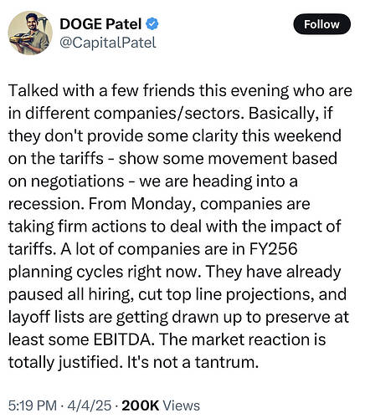Click the 5:19 PM timestamp
Viewport: 365px width, 418px height.
point(33,405)
